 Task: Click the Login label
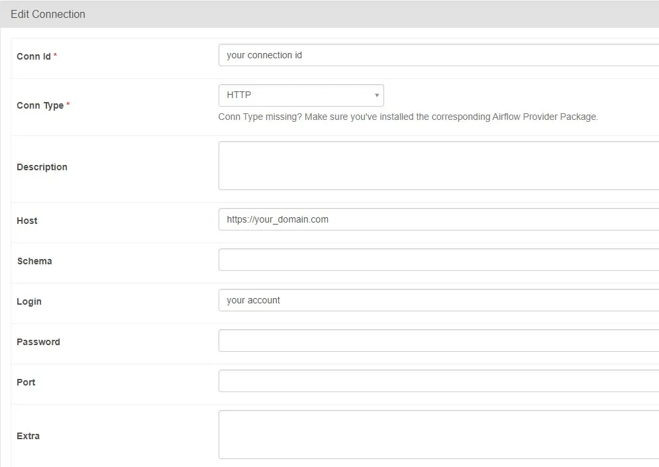[29, 301]
